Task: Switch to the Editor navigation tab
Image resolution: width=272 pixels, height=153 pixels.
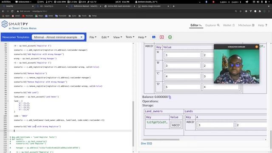Action: point(196,25)
